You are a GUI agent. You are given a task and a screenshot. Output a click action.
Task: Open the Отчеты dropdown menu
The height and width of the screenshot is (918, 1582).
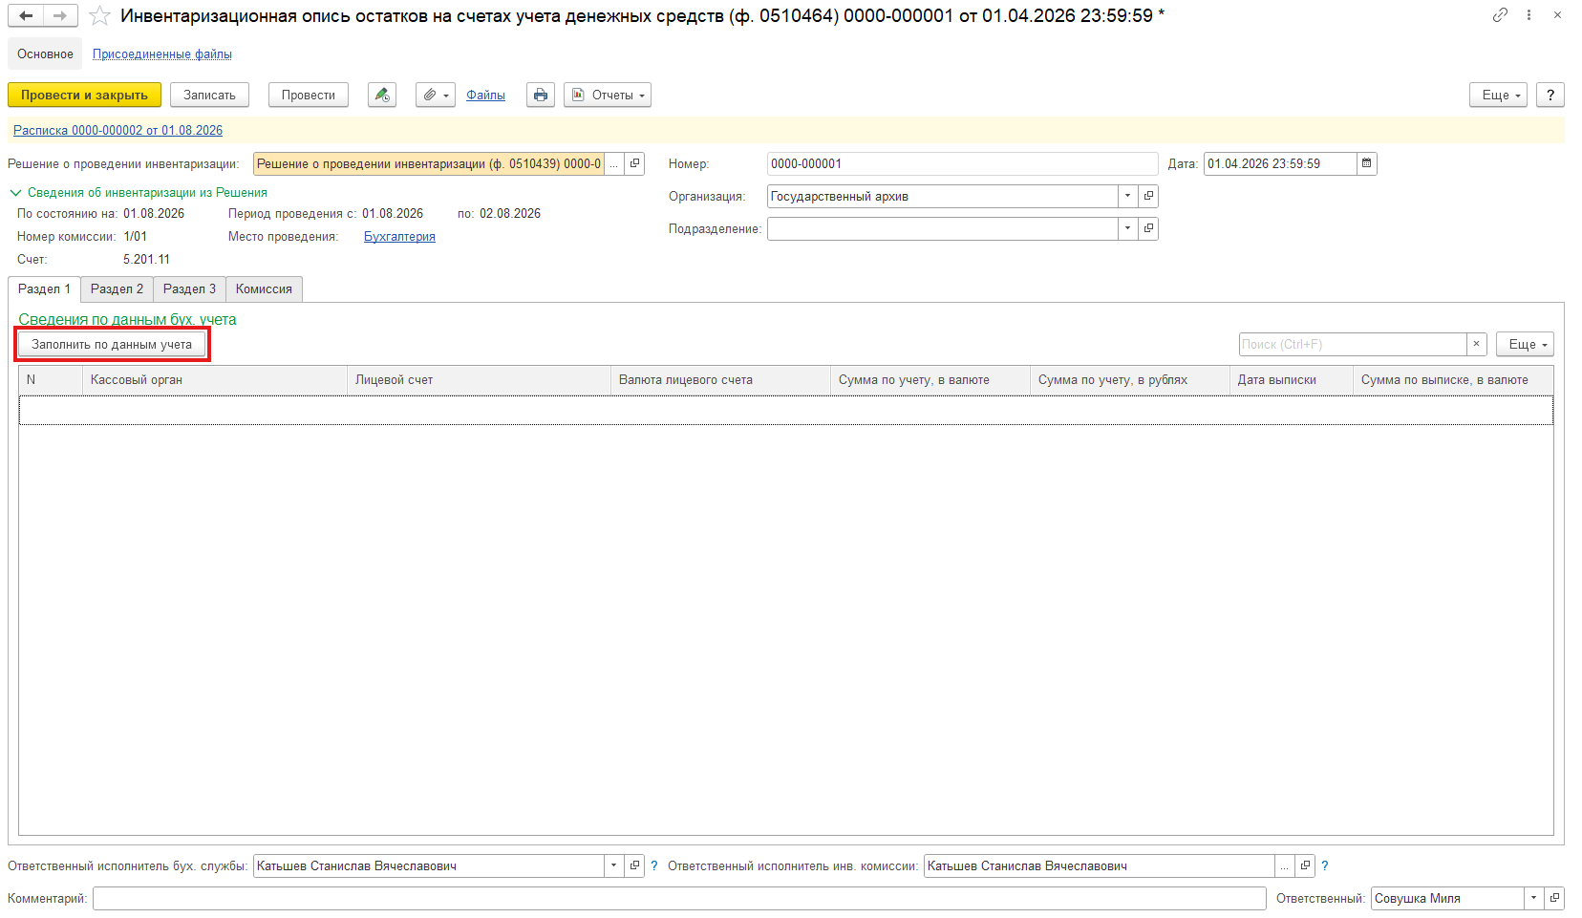[608, 95]
